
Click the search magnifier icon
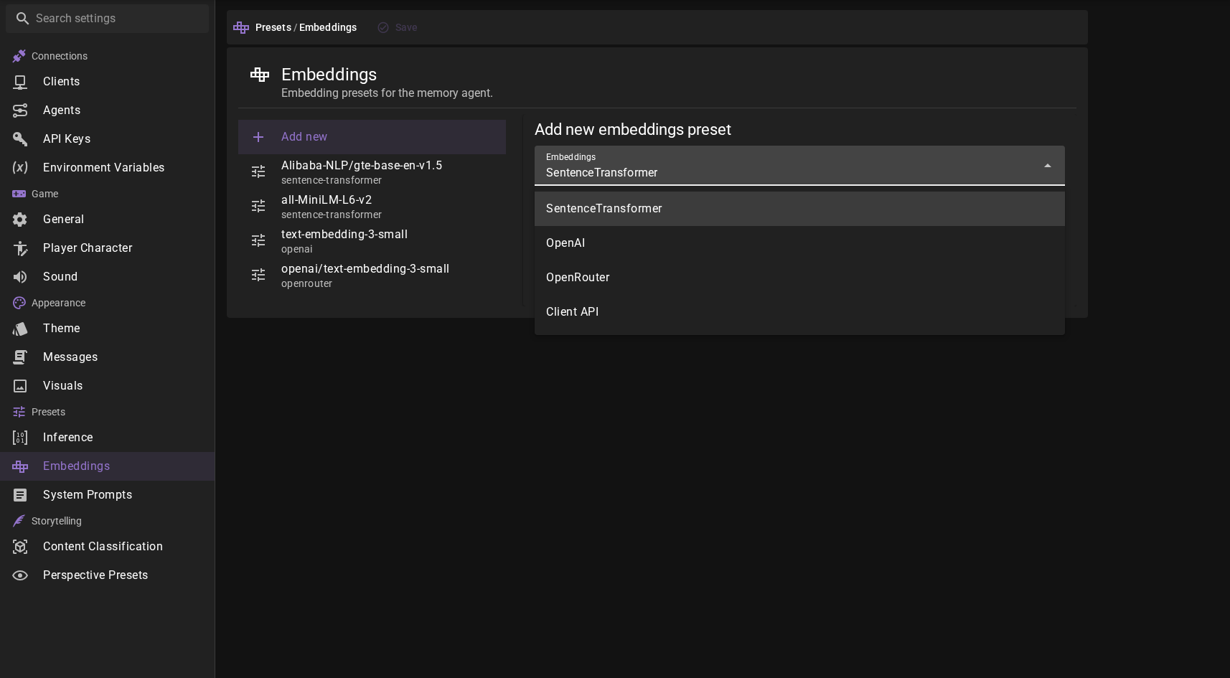click(23, 19)
